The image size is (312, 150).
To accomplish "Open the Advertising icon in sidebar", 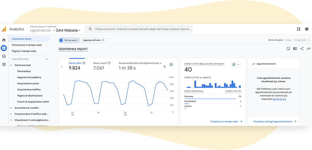I will (x=4, y=64).
